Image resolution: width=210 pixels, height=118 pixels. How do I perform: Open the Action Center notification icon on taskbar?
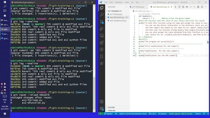(x=5, y=114)
